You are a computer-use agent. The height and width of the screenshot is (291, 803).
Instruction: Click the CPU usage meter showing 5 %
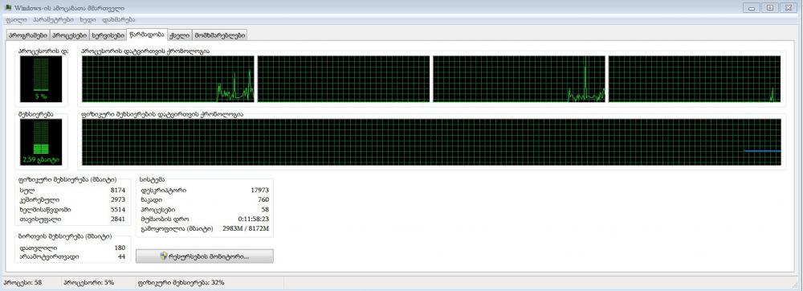[41, 79]
